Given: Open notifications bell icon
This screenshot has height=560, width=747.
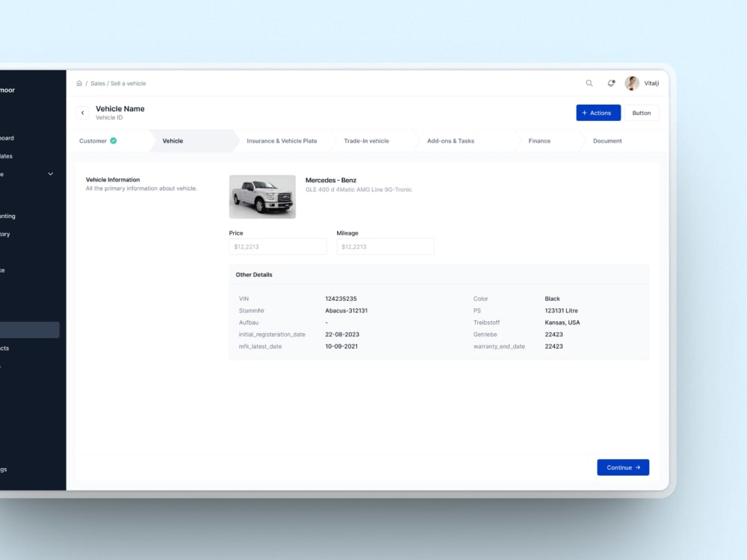Looking at the screenshot, I should 611,84.
